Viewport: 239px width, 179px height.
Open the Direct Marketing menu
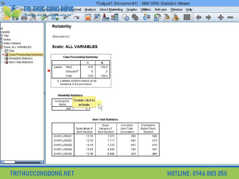pos(111,10)
